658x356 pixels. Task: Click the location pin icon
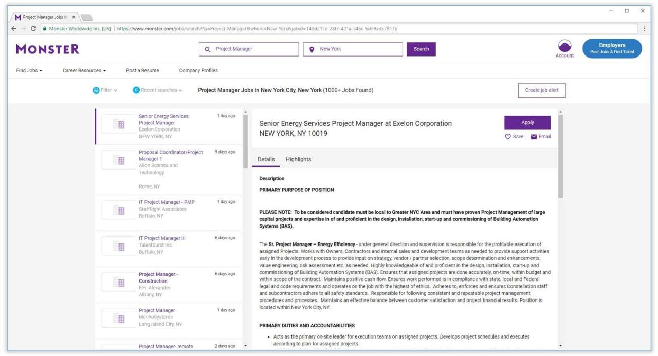click(x=312, y=49)
